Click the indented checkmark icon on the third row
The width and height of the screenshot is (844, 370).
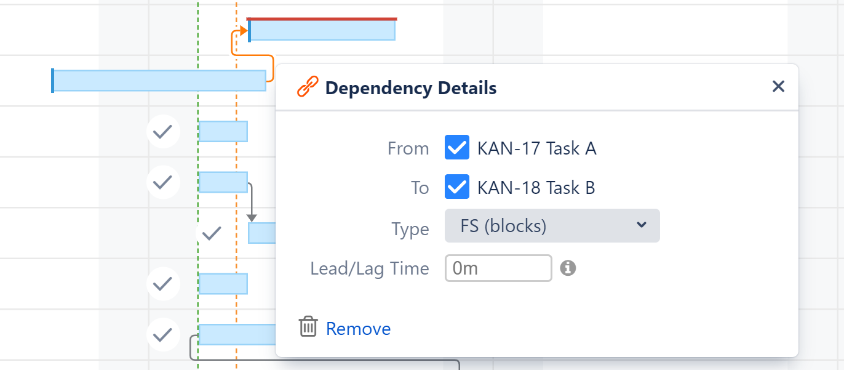point(212,233)
